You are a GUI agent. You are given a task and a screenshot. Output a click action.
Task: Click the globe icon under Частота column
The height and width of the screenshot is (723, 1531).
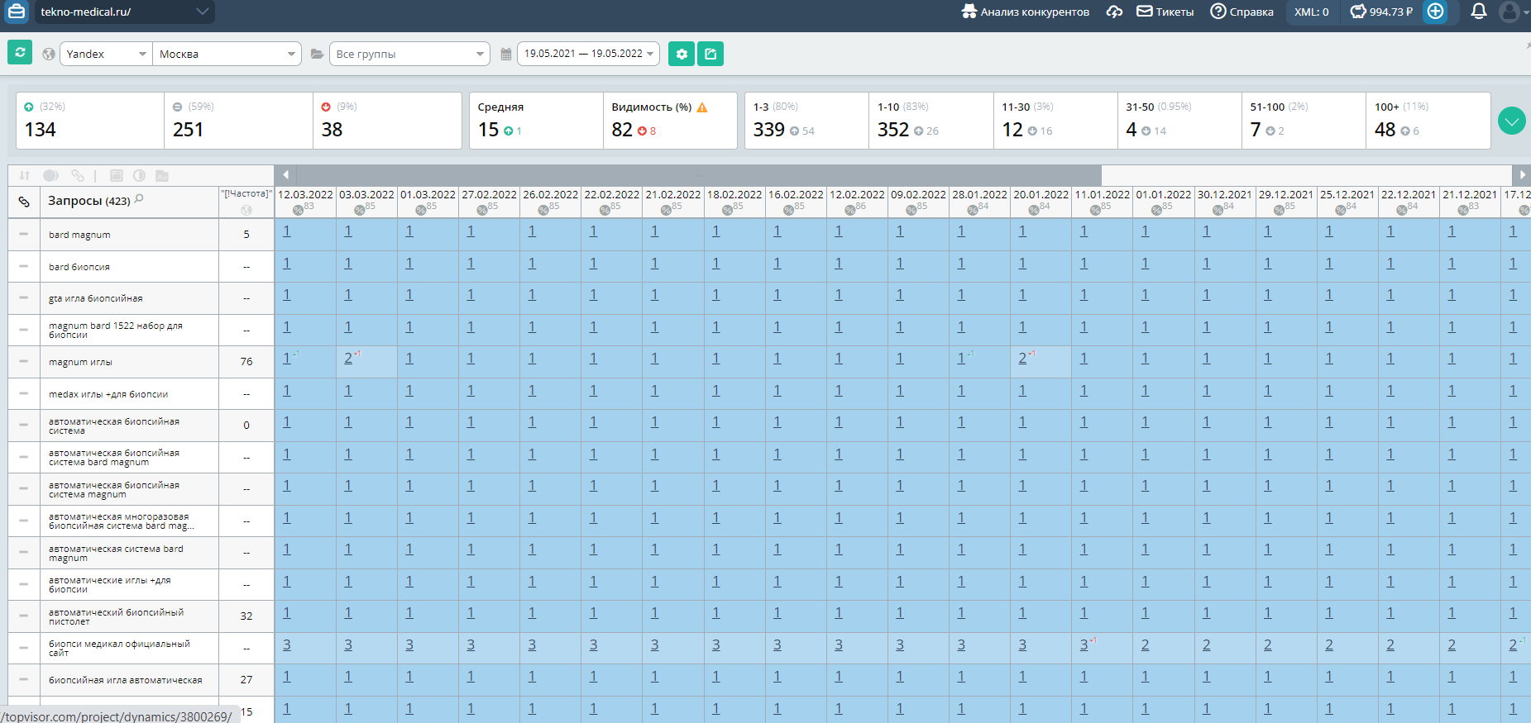pyautogui.click(x=246, y=210)
